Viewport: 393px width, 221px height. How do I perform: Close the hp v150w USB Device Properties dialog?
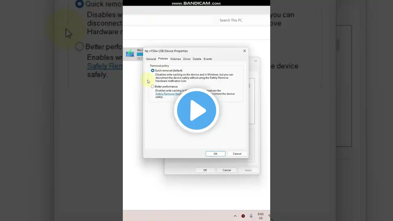(x=244, y=51)
